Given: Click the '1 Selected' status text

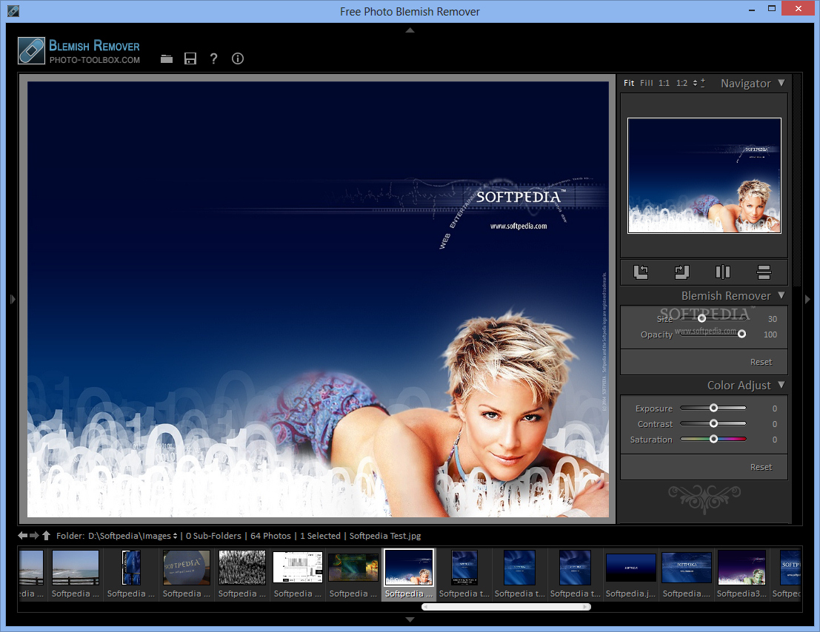Looking at the screenshot, I should [x=320, y=536].
